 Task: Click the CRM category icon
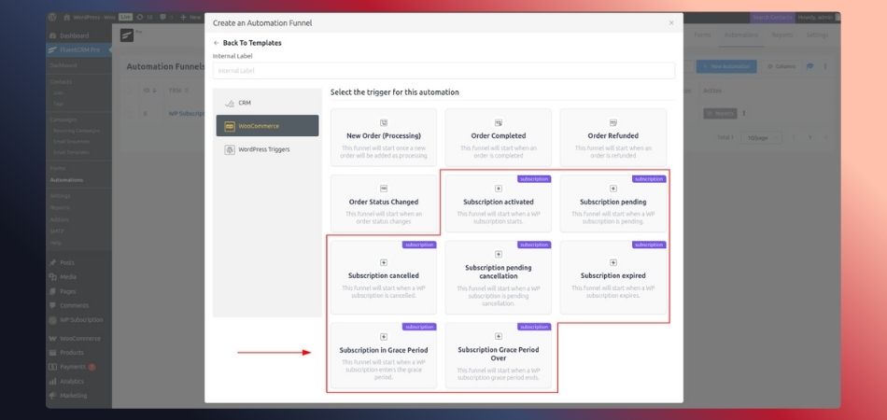coord(229,104)
